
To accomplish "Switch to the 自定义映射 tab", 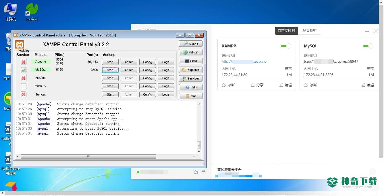I will point(286,31).
